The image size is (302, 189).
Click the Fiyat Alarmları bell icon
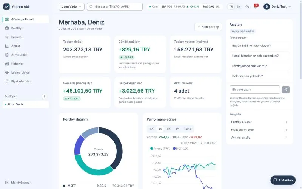(7, 81)
